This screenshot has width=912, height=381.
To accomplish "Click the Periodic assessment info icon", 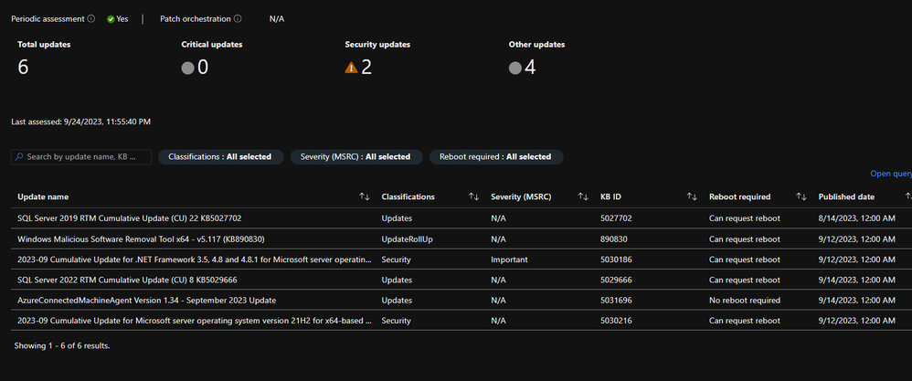I will [90, 18].
